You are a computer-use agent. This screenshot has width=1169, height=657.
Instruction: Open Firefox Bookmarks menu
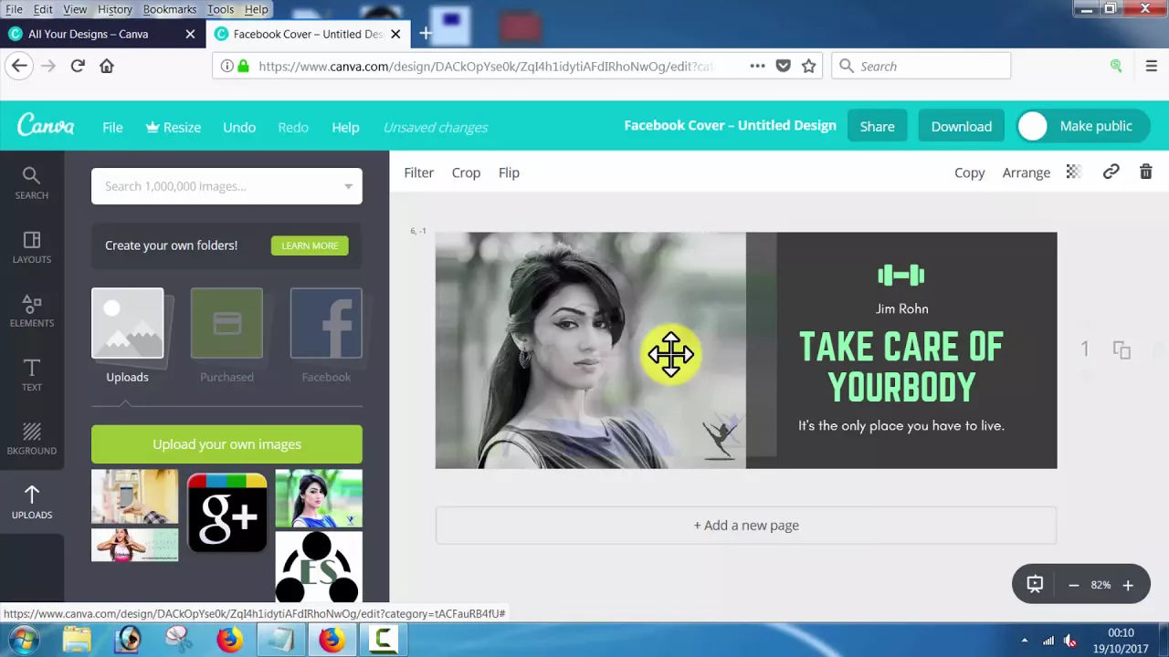[x=170, y=9]
